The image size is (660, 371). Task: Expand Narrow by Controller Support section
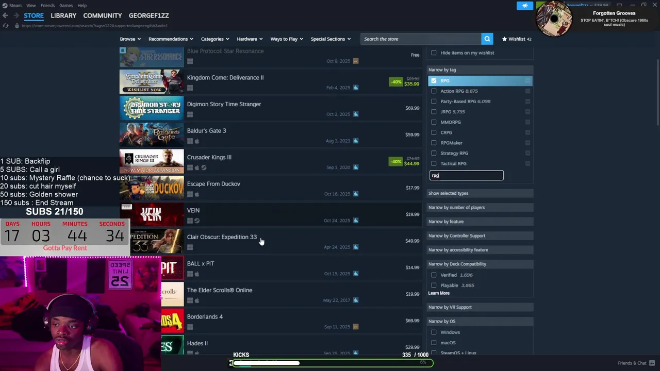coord(480,235)
